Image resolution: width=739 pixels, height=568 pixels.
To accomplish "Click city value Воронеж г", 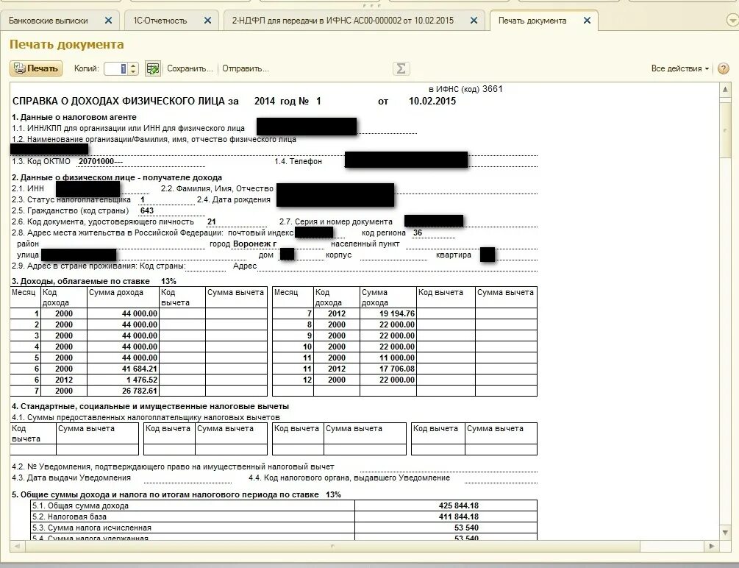I will coord(254,244).
